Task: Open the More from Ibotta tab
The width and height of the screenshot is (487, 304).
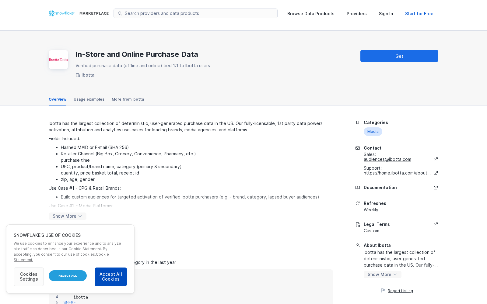Action: pos(128,99)
